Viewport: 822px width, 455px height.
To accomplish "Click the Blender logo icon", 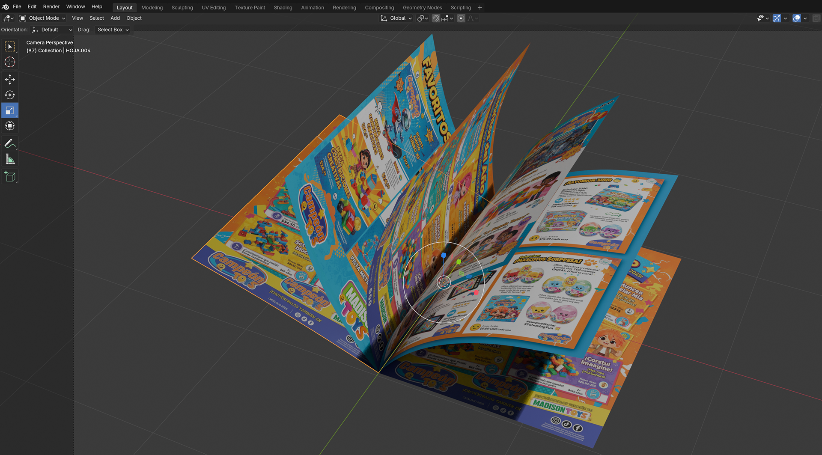I will 6,6.
